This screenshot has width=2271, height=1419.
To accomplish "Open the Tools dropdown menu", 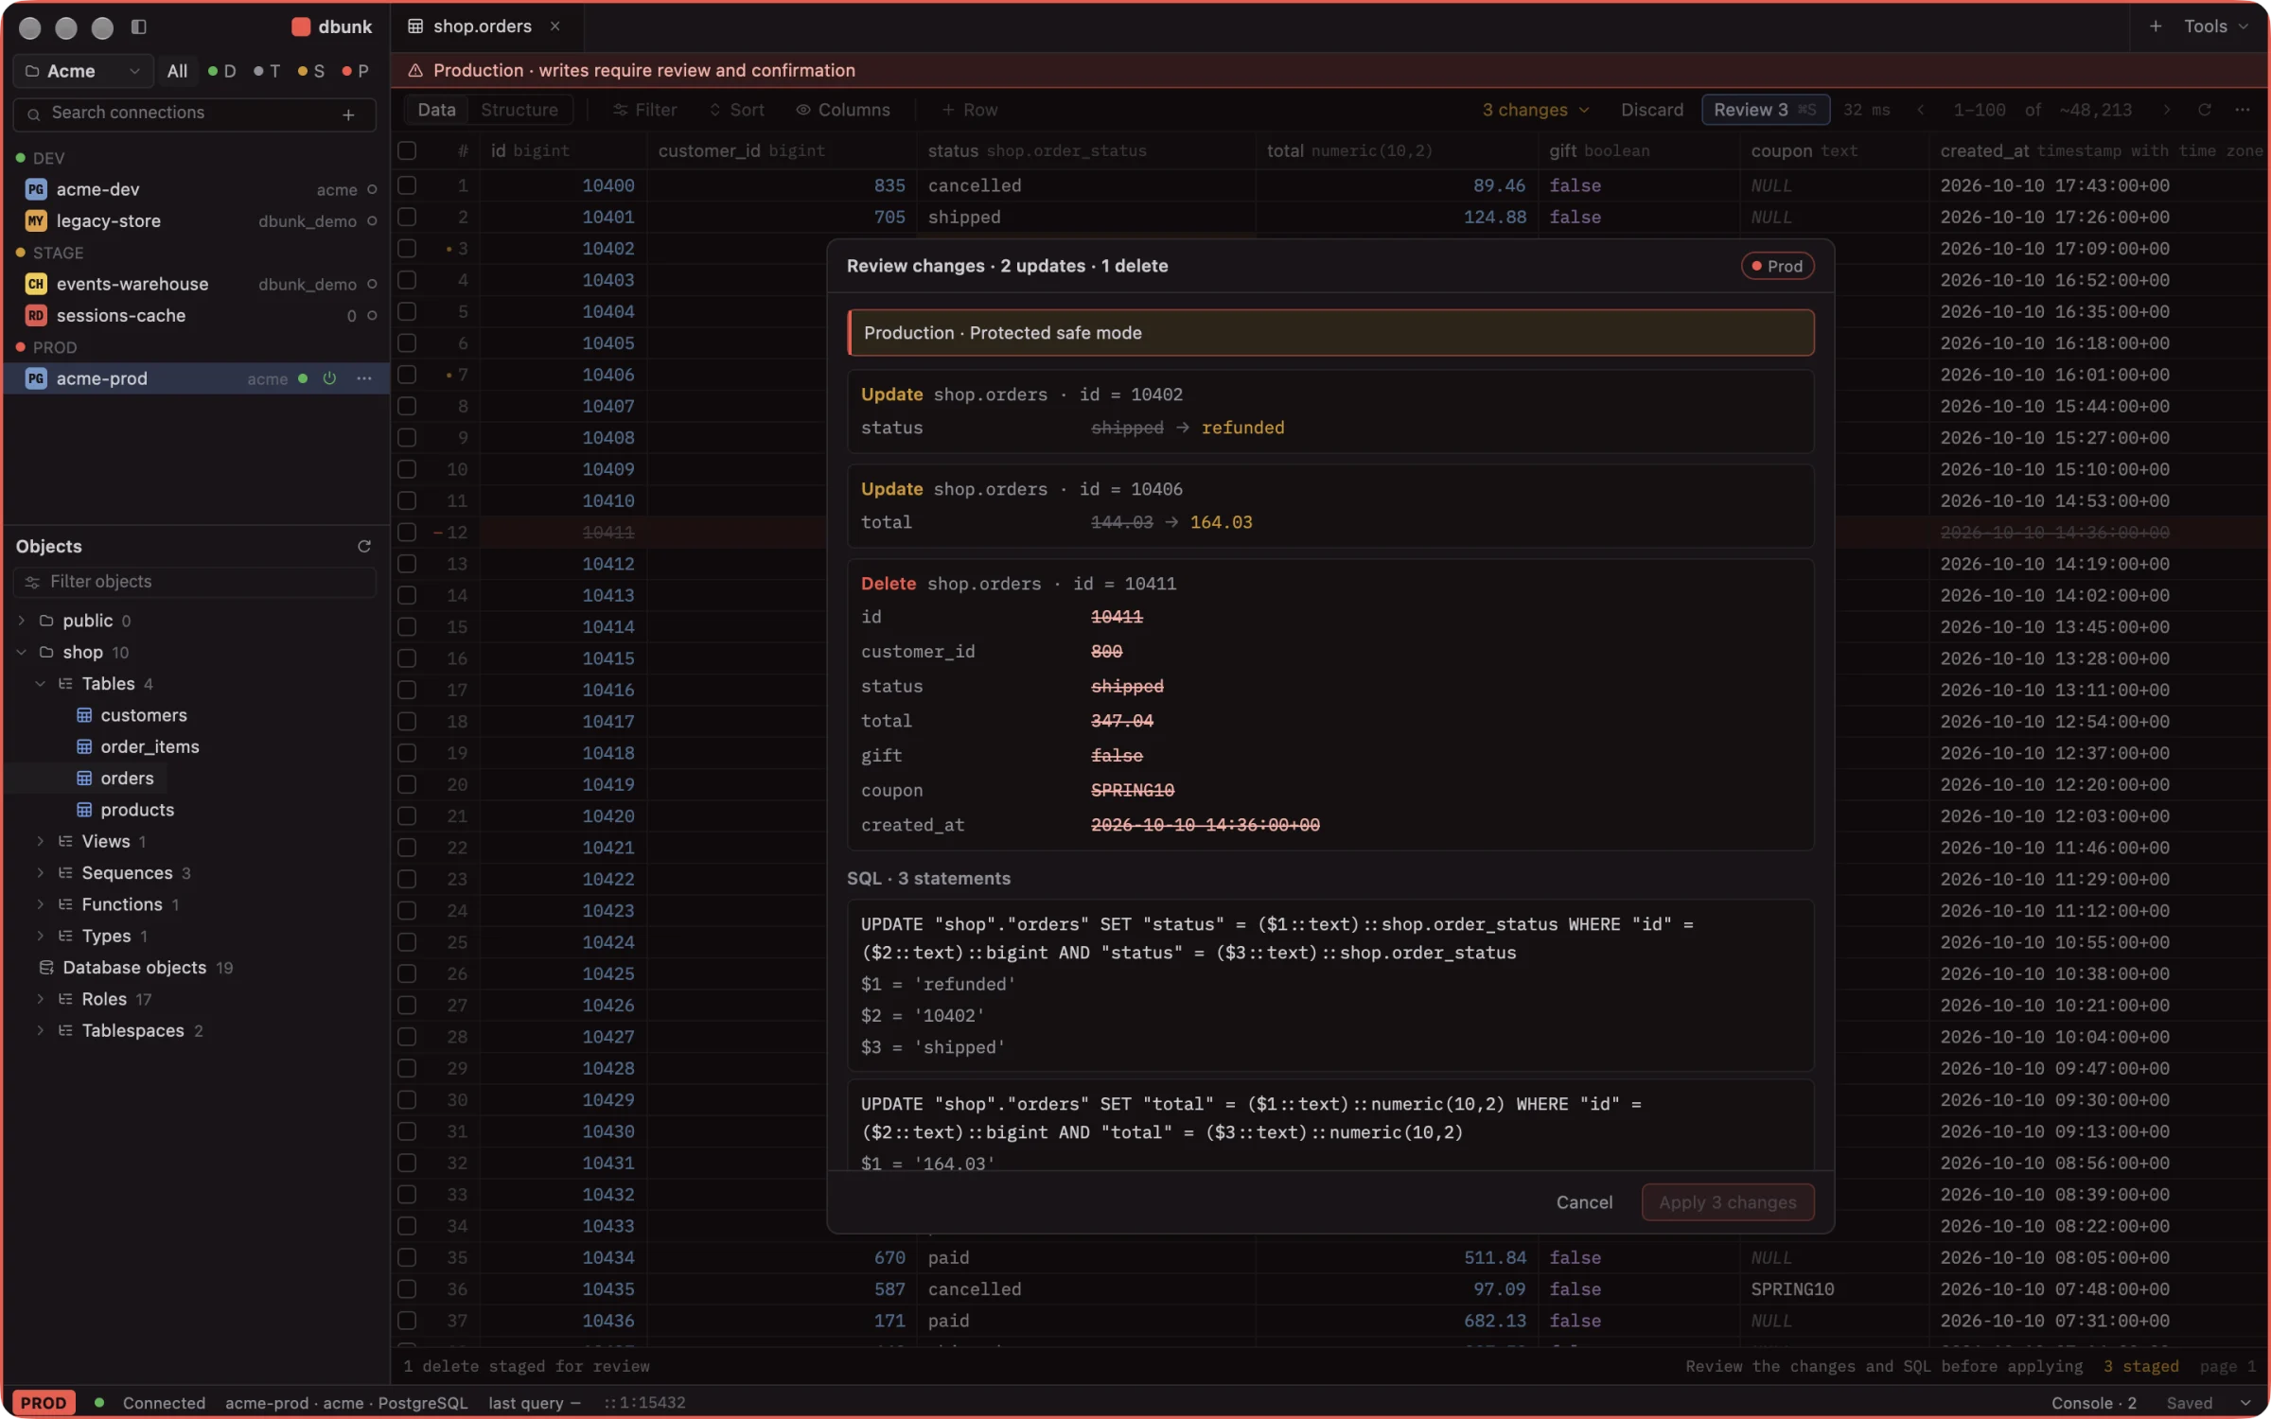I will [2215, 26].
